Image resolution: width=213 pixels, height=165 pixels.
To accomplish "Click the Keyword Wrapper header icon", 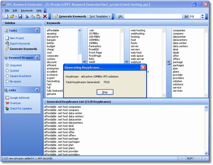I will 6,58.
